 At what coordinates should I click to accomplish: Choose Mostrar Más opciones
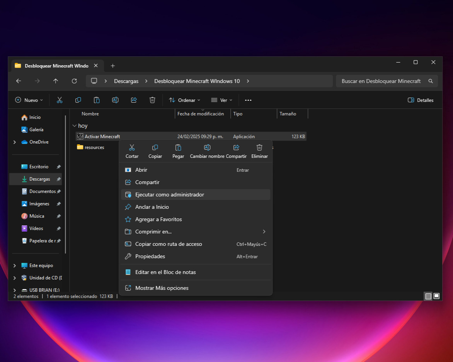point(196,288)
